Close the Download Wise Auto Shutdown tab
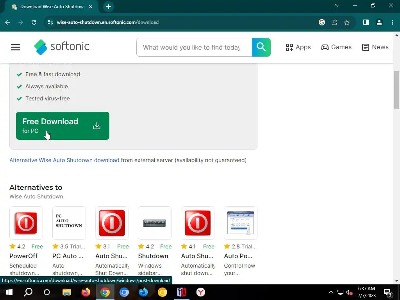Screen dimensions: 400x300 click(x=91, y=7)
